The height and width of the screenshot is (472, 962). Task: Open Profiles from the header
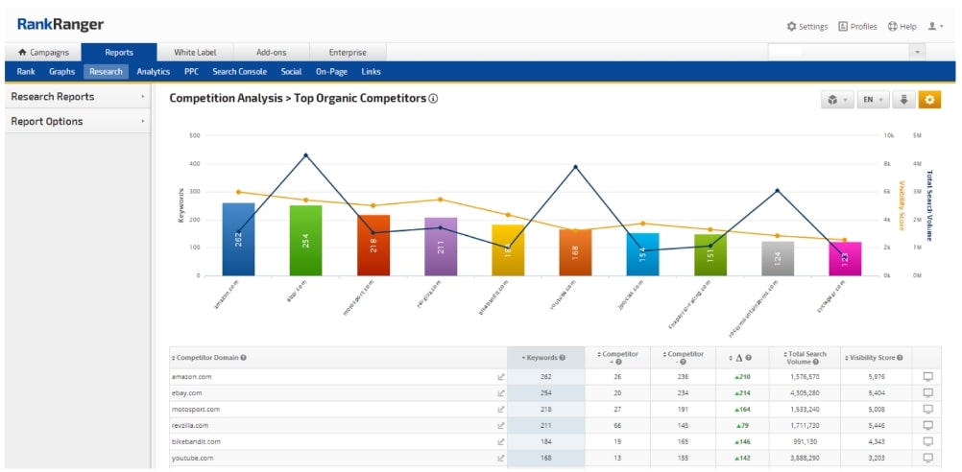pyautogui.click(x=857, y=26)
